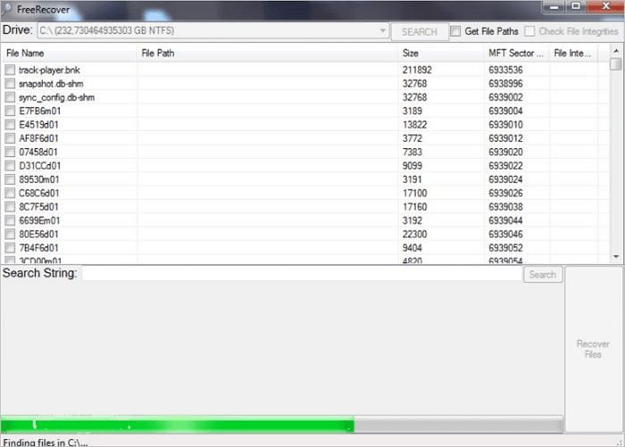This screenshot has width=625, height=447.
Task: Click MFT sector value 6933536
Action: 505,70
